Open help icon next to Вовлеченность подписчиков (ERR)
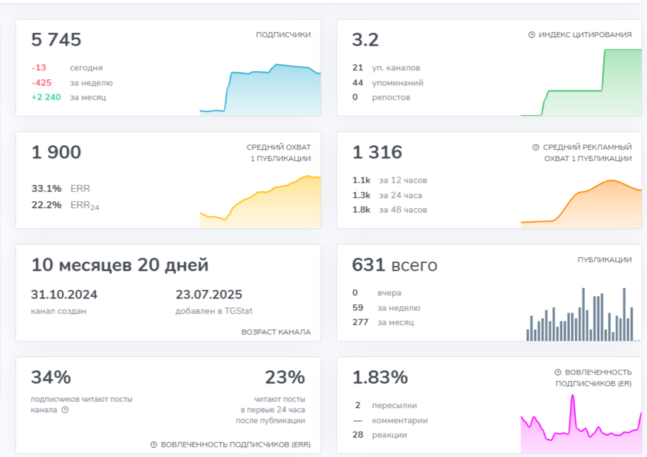Screen dimensions: 647x457 point(154,445)
